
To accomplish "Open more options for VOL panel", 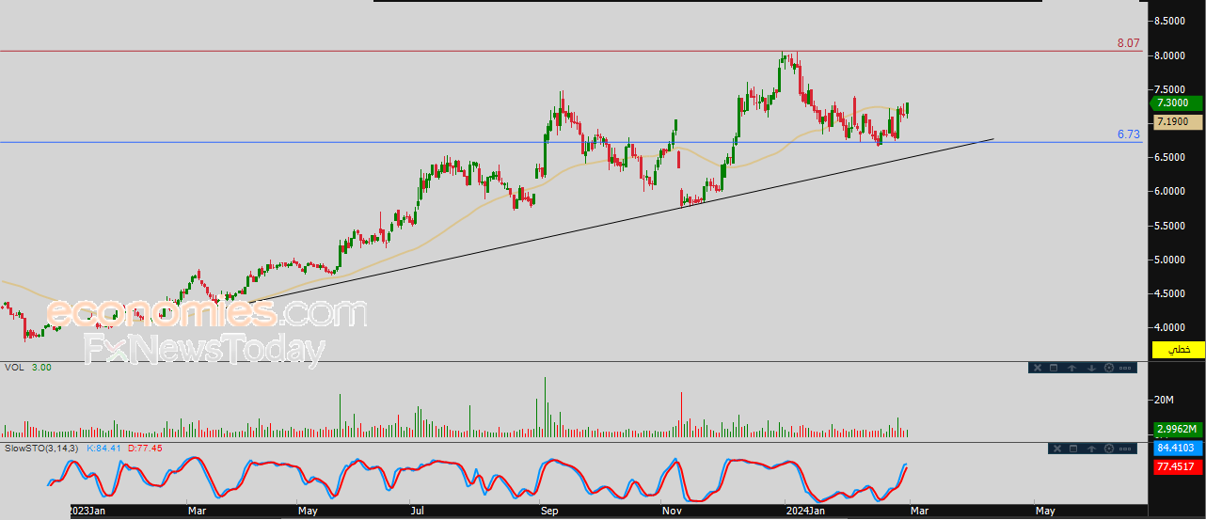I will point(1126,368).
